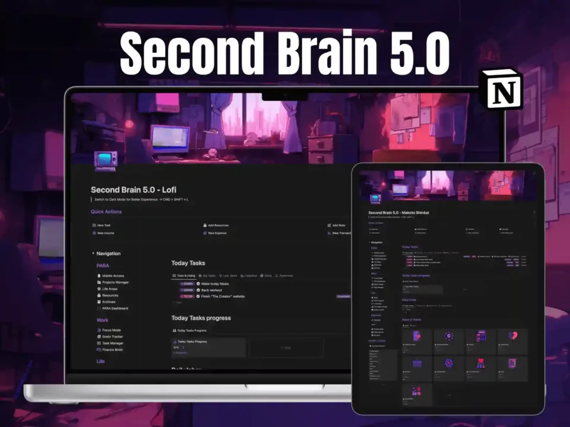Click the Focus Mode icon

99,330
